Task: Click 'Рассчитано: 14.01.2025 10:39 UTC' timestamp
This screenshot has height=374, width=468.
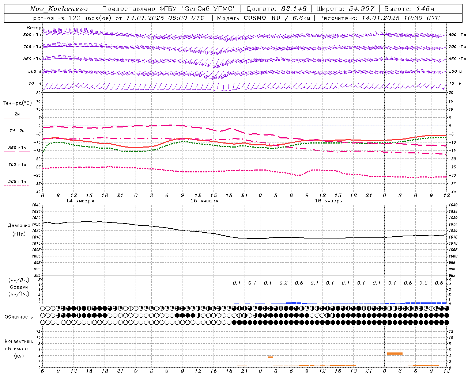Action: pos(380,18)
